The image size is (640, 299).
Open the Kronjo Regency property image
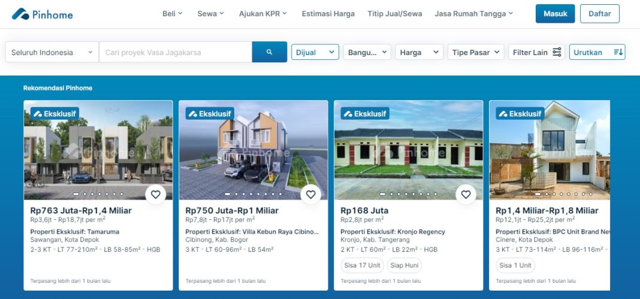pos(408,150)
